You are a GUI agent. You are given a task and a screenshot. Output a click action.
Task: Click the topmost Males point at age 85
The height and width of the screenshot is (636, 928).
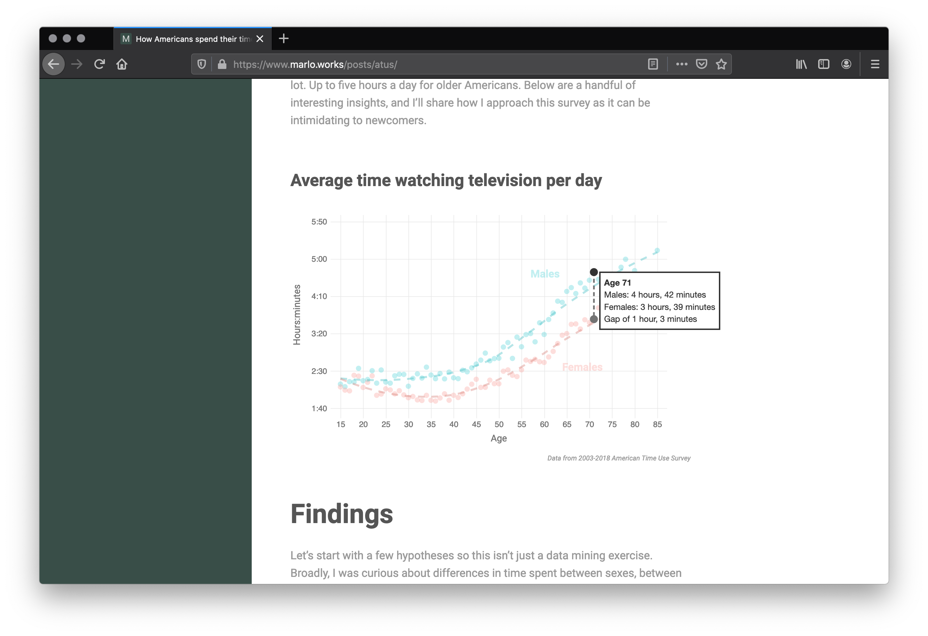point(657,250)
